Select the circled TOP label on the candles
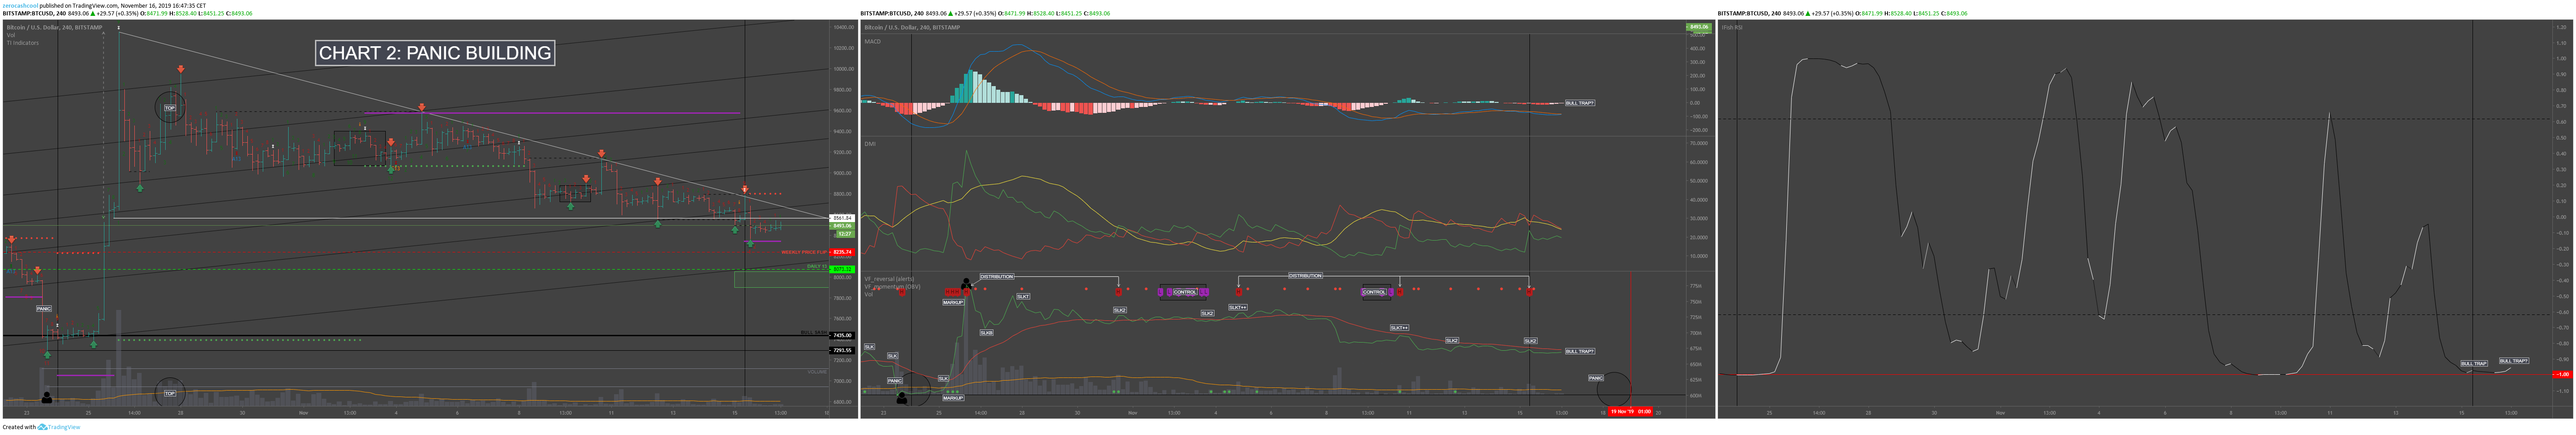The image size is (2576, 435). tap(170, 108)
